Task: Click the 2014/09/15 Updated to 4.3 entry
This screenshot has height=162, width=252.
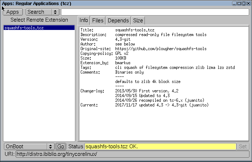Action: [x=142, y=96]
